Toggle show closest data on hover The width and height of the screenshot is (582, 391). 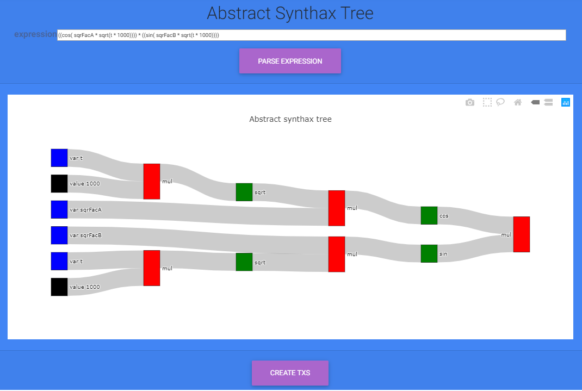pyautogui.click(x=535, y=102)
